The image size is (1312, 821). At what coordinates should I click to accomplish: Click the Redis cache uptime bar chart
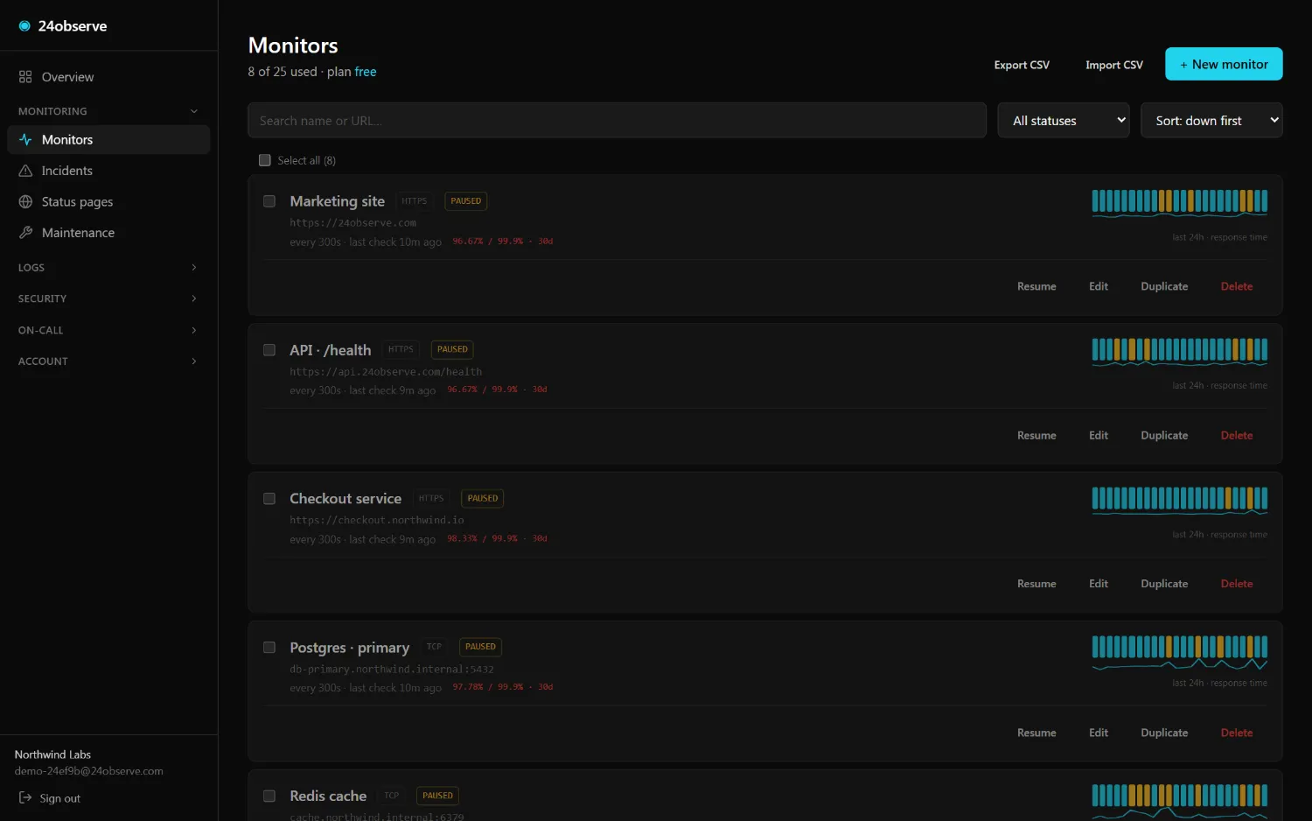(x=1180, y=796)
